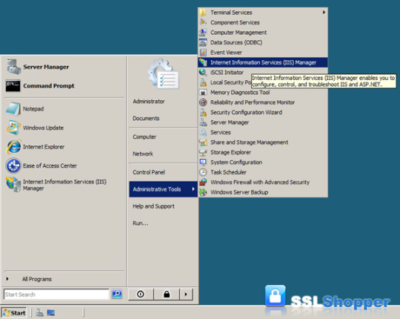Click the Ease of Access Center icon
400x319 pixels.
[x=13, y=165]
